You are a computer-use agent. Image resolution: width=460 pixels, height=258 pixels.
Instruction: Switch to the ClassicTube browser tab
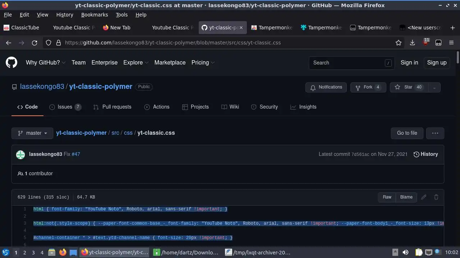[24, 28]
